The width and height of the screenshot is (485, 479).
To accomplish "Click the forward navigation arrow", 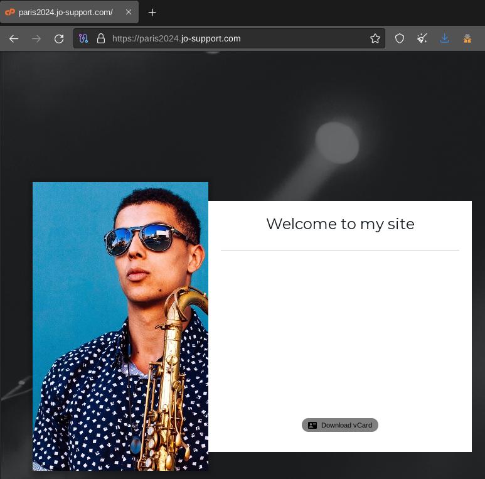I will [x=36, y=38].
